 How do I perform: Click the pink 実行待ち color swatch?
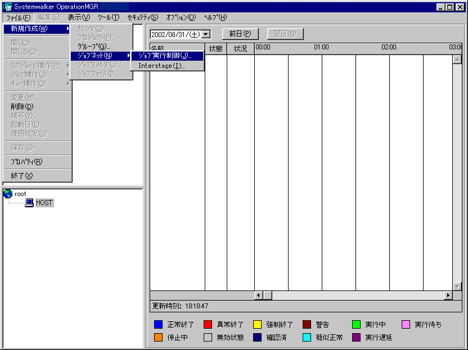point(406,324)
